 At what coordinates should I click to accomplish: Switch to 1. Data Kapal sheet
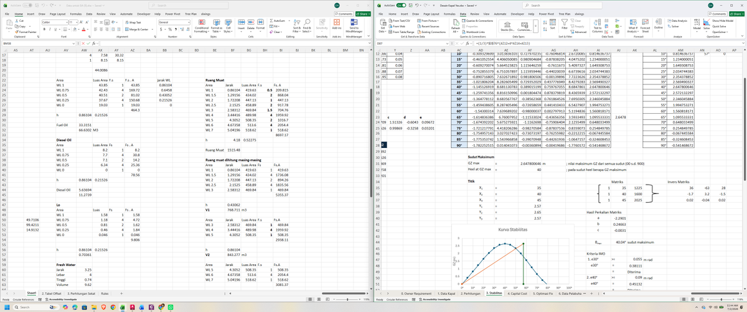point(446,292)
